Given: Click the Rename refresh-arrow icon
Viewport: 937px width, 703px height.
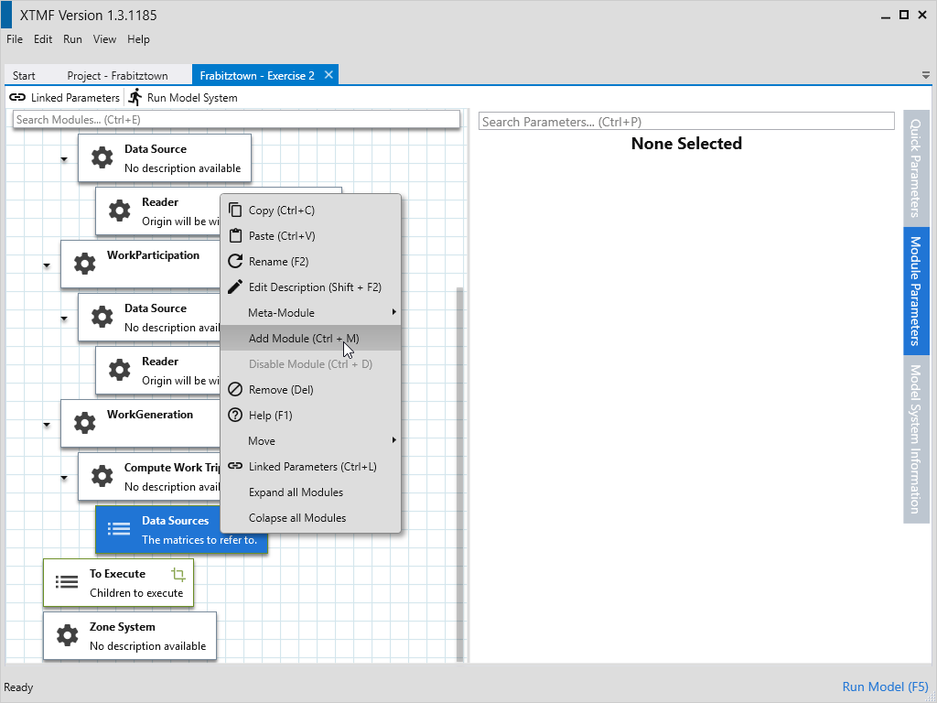Looking at the screenshot, I should 235,261.
